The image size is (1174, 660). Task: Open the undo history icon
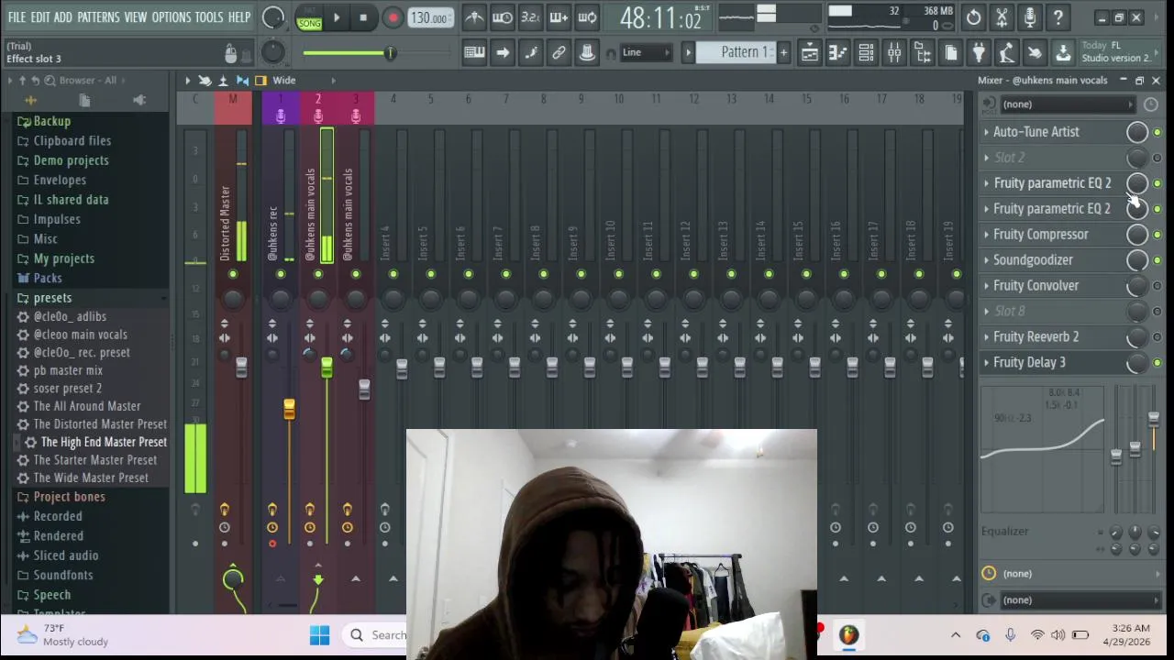pyautogui.click(x=974, y=17)
